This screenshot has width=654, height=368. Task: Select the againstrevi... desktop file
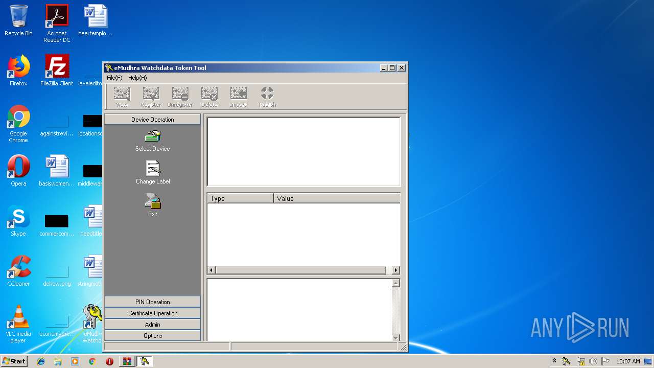coord(57,125)
